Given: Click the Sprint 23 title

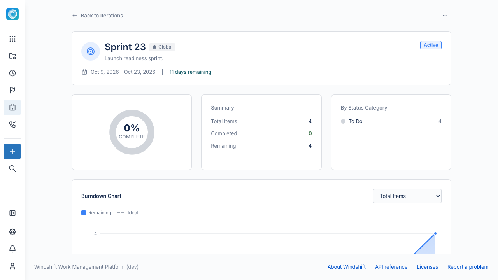Looking at the screenshot, I should (x=125, y=47).
